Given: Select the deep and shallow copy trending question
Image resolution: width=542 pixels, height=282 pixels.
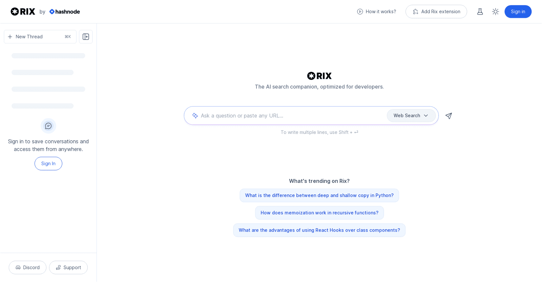Looking at the screenshot, I should click(x=319, y=195).
